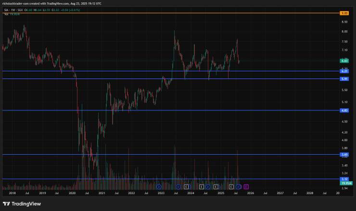The width and height of the screenshot is (356, 211).
Task: Click the 2020 label on time axis
Action: point(72,193)
